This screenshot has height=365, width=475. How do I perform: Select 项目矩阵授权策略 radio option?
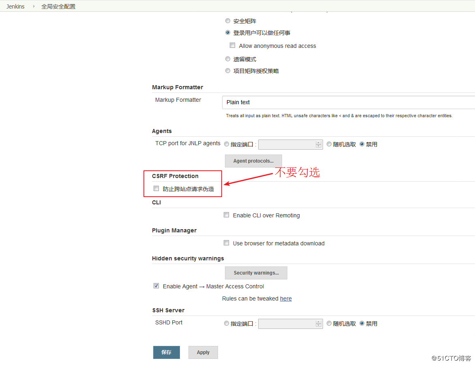tap(228, 71)
